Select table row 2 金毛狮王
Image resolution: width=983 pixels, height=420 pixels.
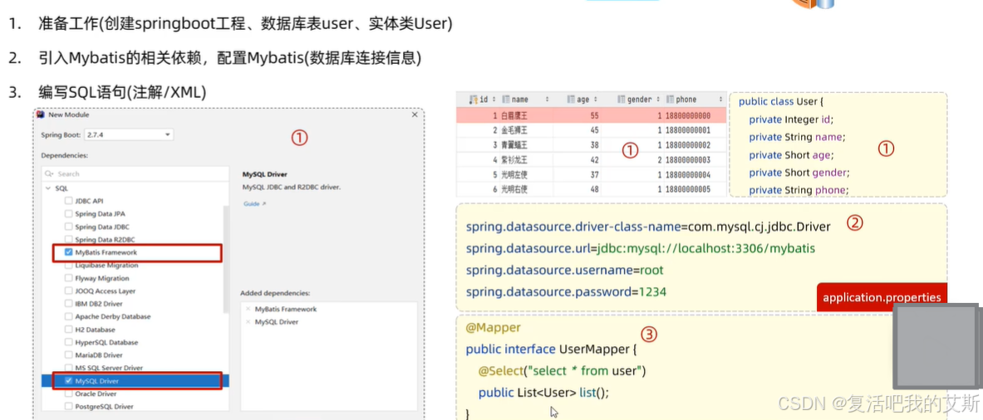(x=592, y=130)
